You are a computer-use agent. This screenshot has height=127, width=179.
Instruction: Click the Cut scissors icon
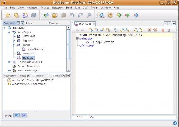coord(46,15)
